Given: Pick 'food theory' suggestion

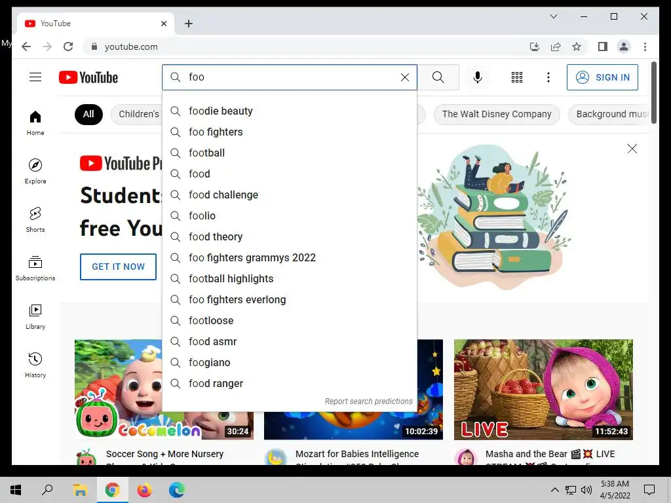Looking at the screenshot, I should pos(290,237).
